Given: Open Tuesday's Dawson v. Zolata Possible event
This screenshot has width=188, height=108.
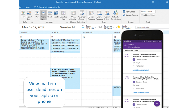Looking at the screenshot, I should [65, 43].
